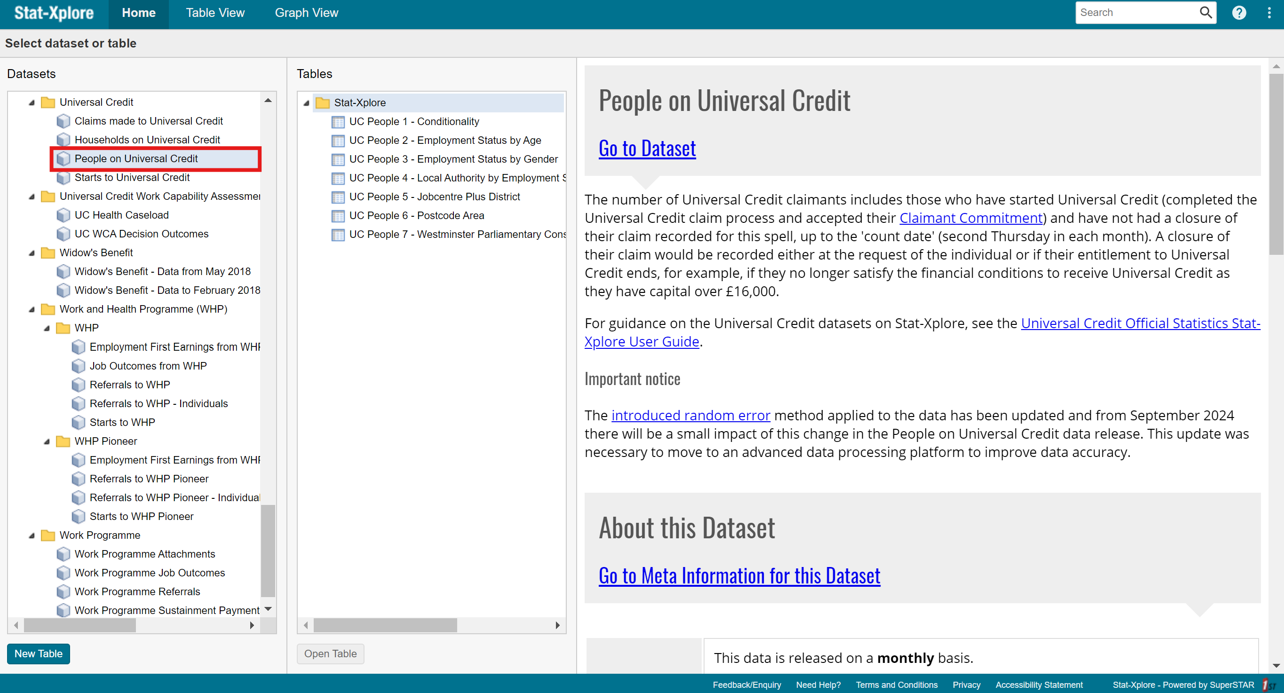Viewport: 1284px width, 693px height.
Task: Click table icon for UC People 4
Action: point(338,178)
